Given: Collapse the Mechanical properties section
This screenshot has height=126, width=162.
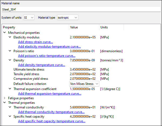Looking at the screenshot, I should coord(5,33).
